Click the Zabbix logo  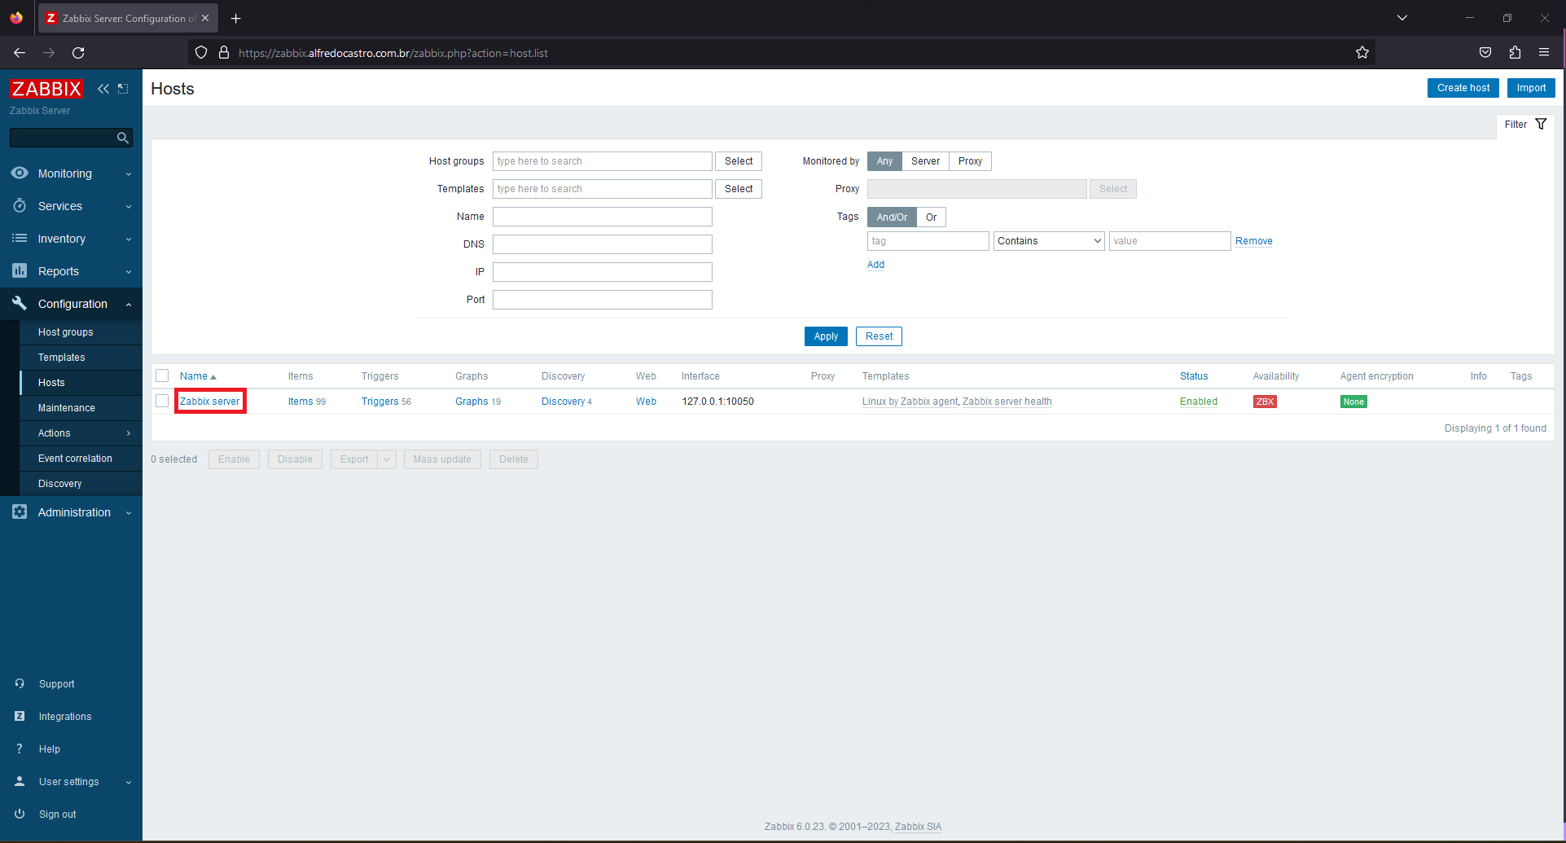pyautogui.click(x=46, y=89)
